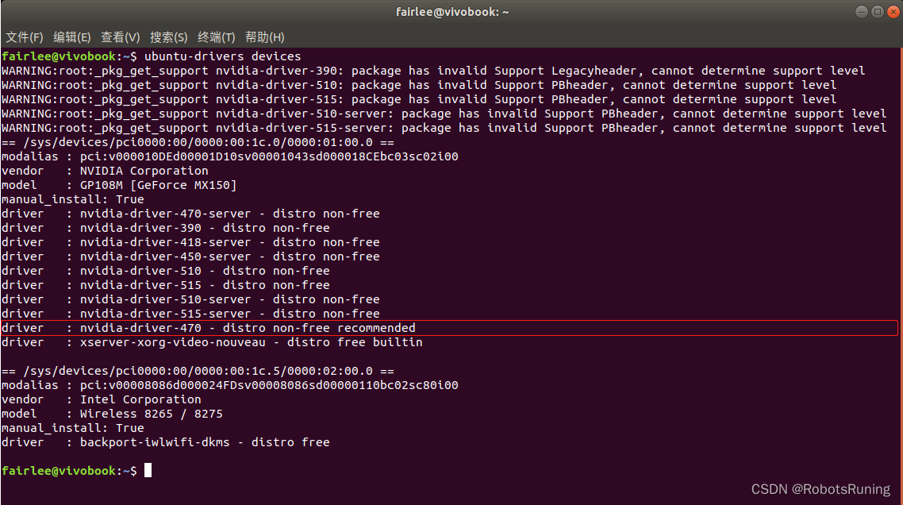Click the title bar text fairlee@vivobook

[x=451, y=12]
